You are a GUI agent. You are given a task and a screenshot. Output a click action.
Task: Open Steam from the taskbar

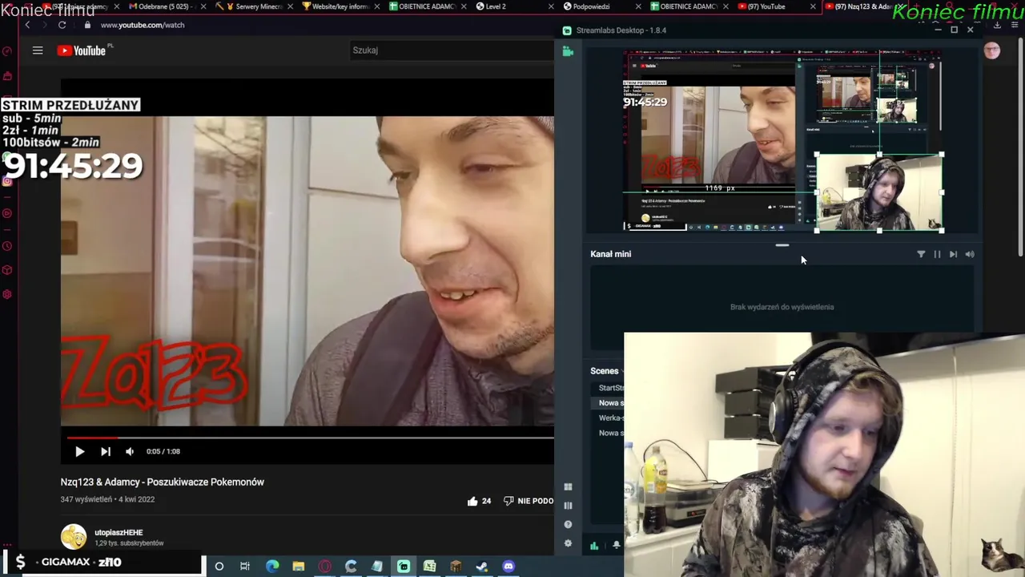point(481,566)
